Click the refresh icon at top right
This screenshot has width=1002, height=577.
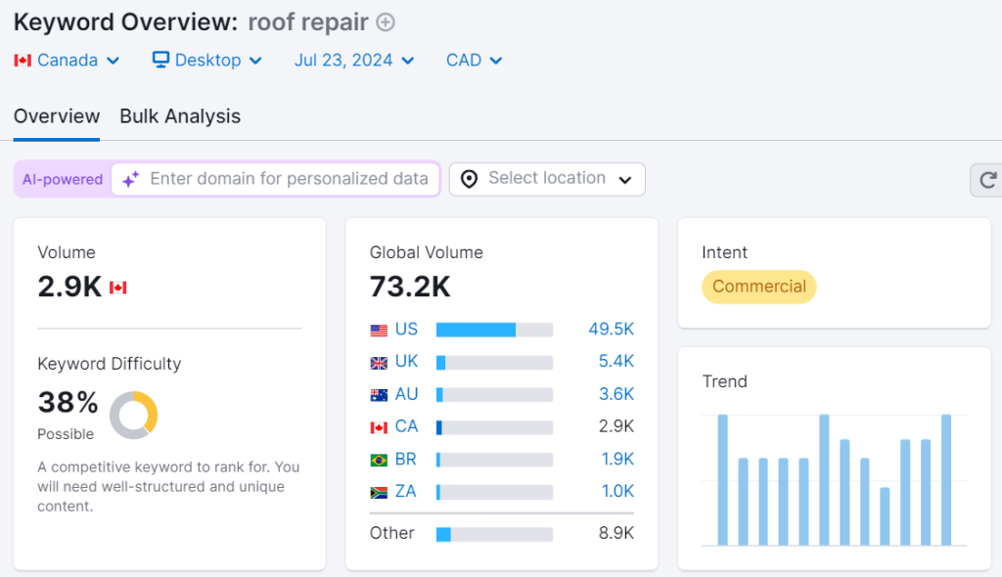coord(988,179)
